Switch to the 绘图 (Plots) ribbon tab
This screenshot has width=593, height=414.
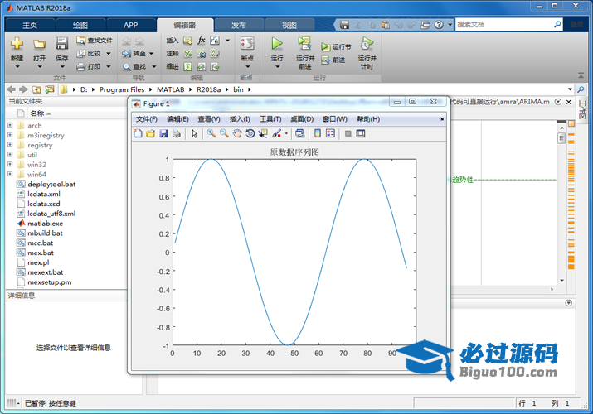coord(80,25)
